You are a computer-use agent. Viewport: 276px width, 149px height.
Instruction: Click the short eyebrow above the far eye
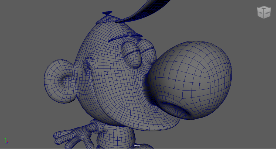coord(137,35)
